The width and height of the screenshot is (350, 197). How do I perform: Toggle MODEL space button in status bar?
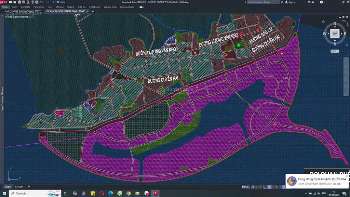coord(246,187)
